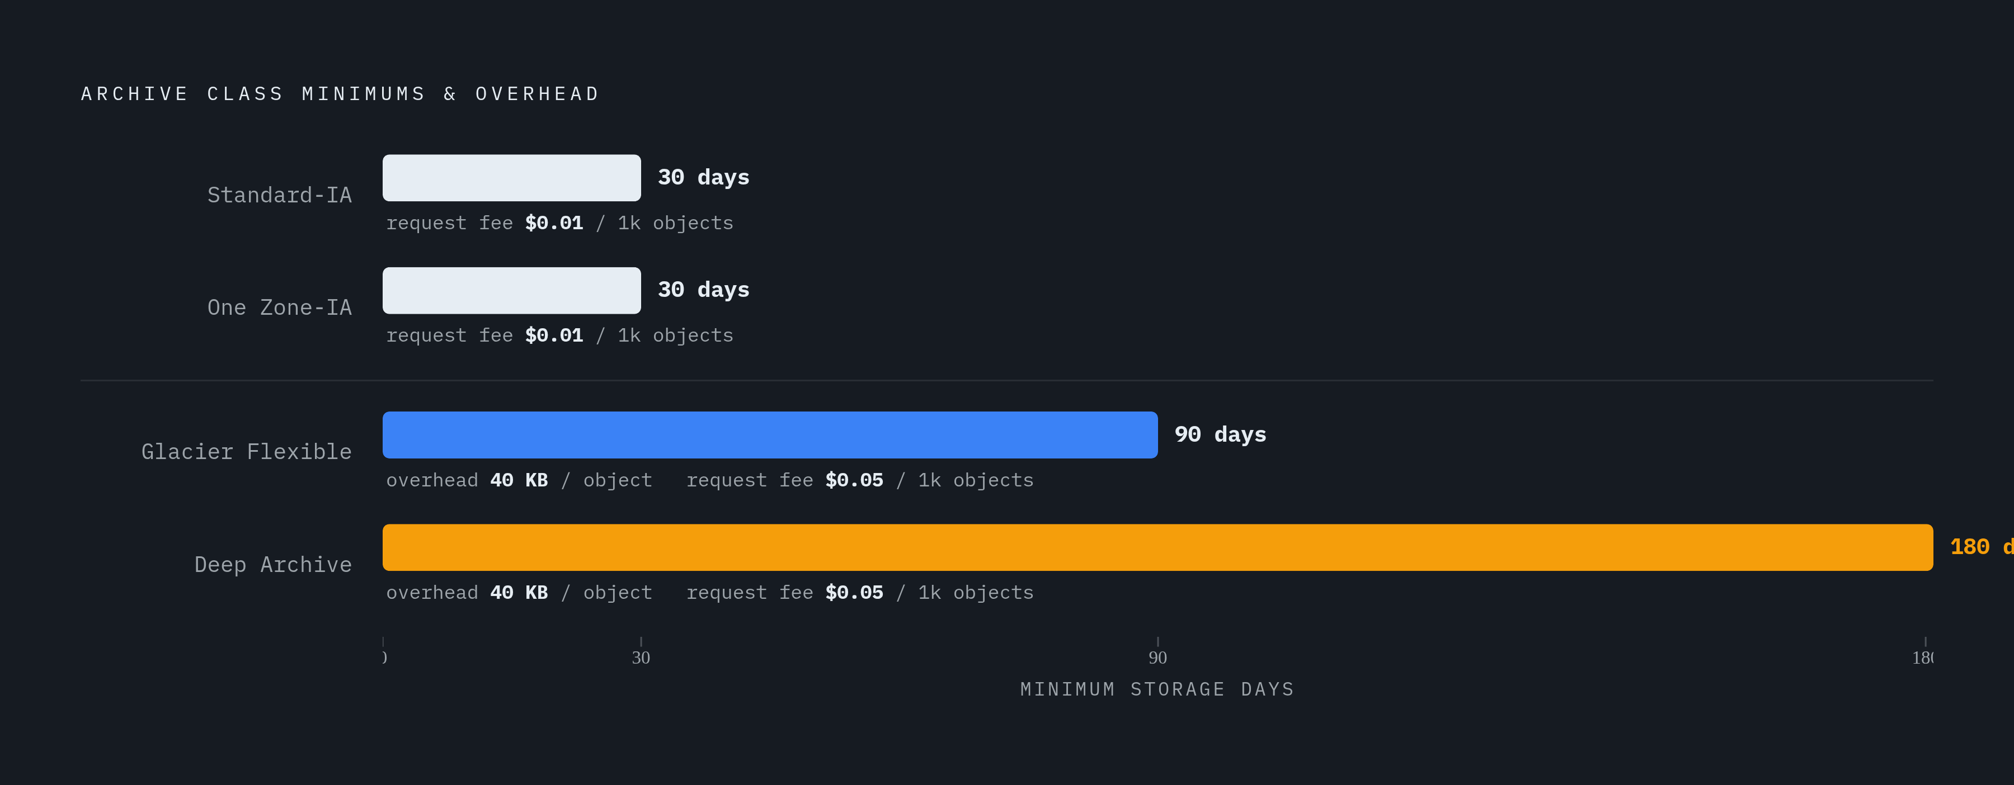The height and width of the screenshot is (785, 2014).
Task: Click the One Zone-IA white bar
Action: pyautogui.click(x=511, y=291)
